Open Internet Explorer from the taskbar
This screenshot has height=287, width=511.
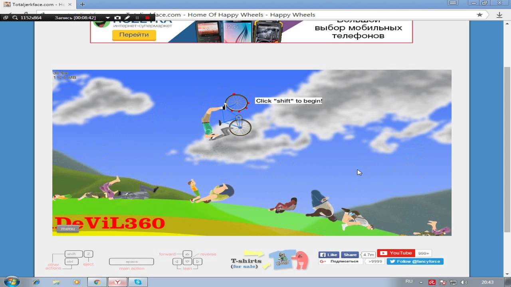36,282
